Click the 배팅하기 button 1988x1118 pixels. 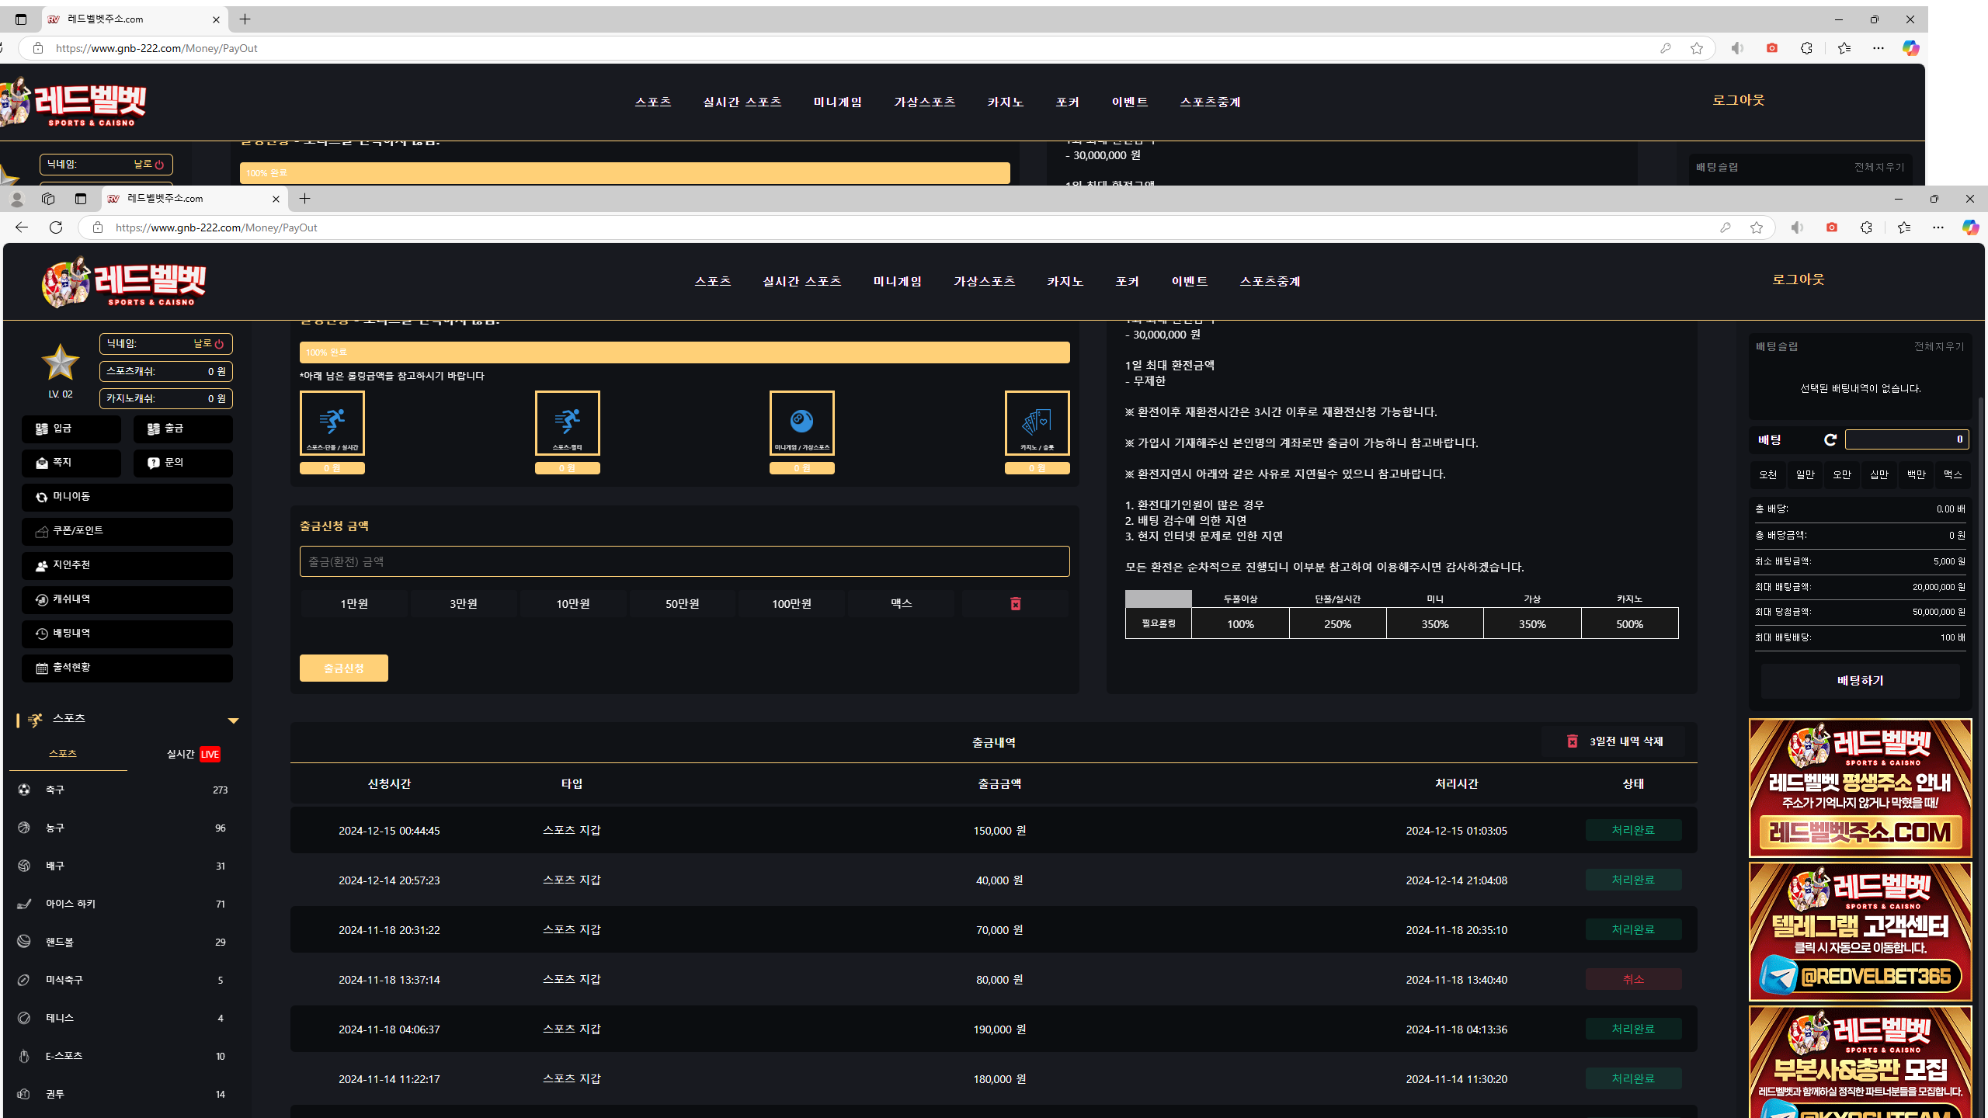click(1861, 681)
